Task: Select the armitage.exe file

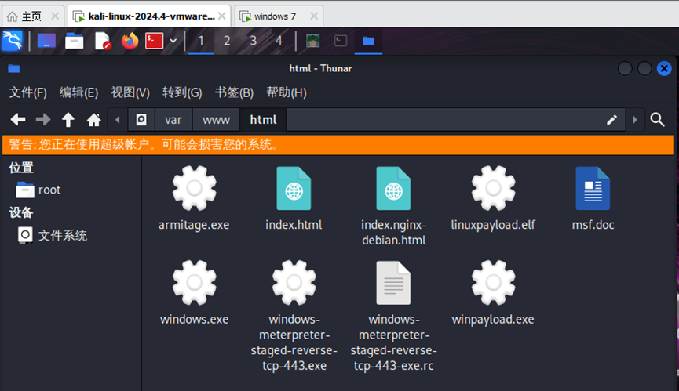Action: 194,199
